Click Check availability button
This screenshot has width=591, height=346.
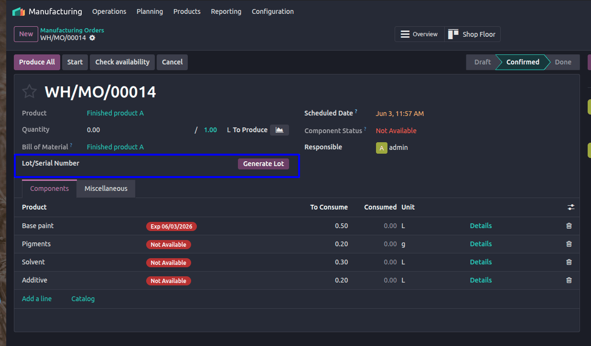click(122, 62)
